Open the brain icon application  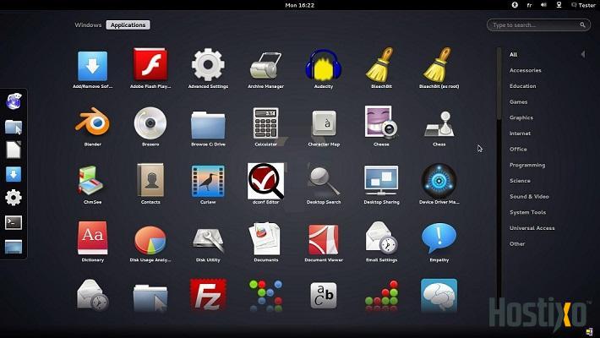[439, 295]
